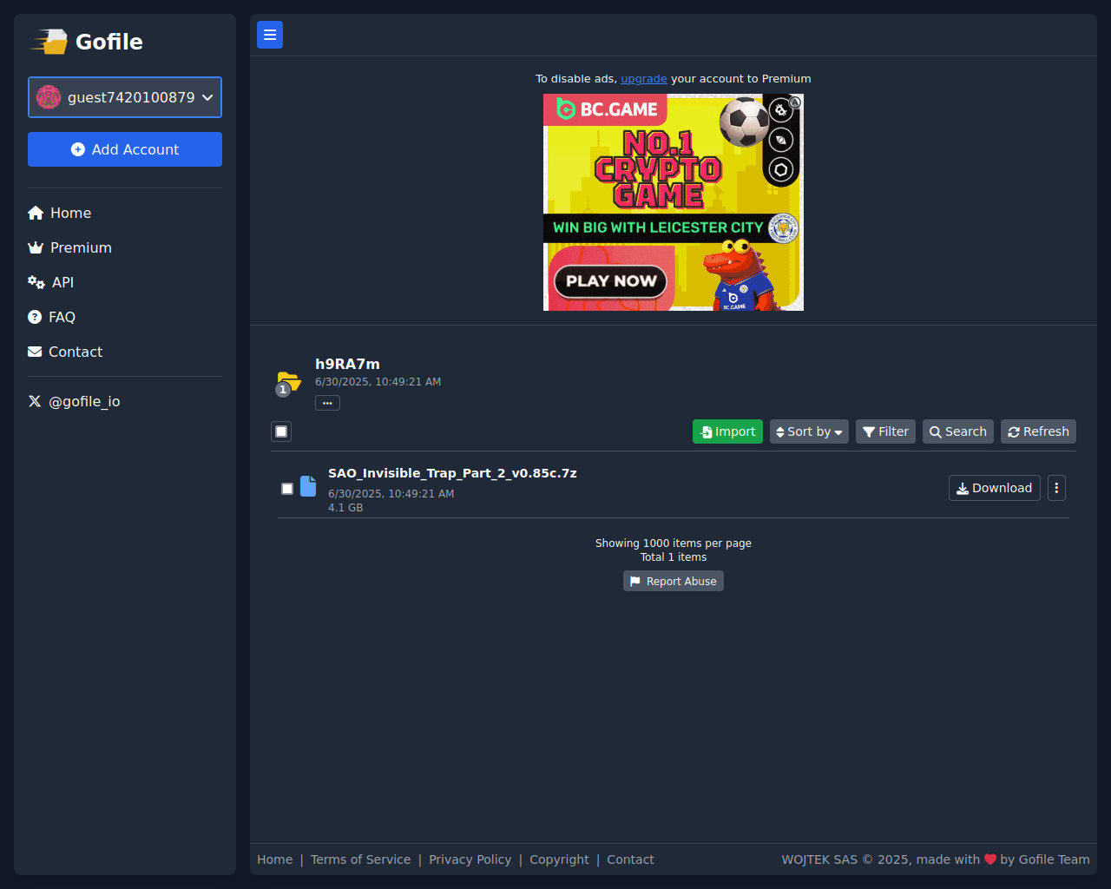Viewport: 1111px width, 889px height.
Task: Open the footer Home link
Action: (275, 859)
